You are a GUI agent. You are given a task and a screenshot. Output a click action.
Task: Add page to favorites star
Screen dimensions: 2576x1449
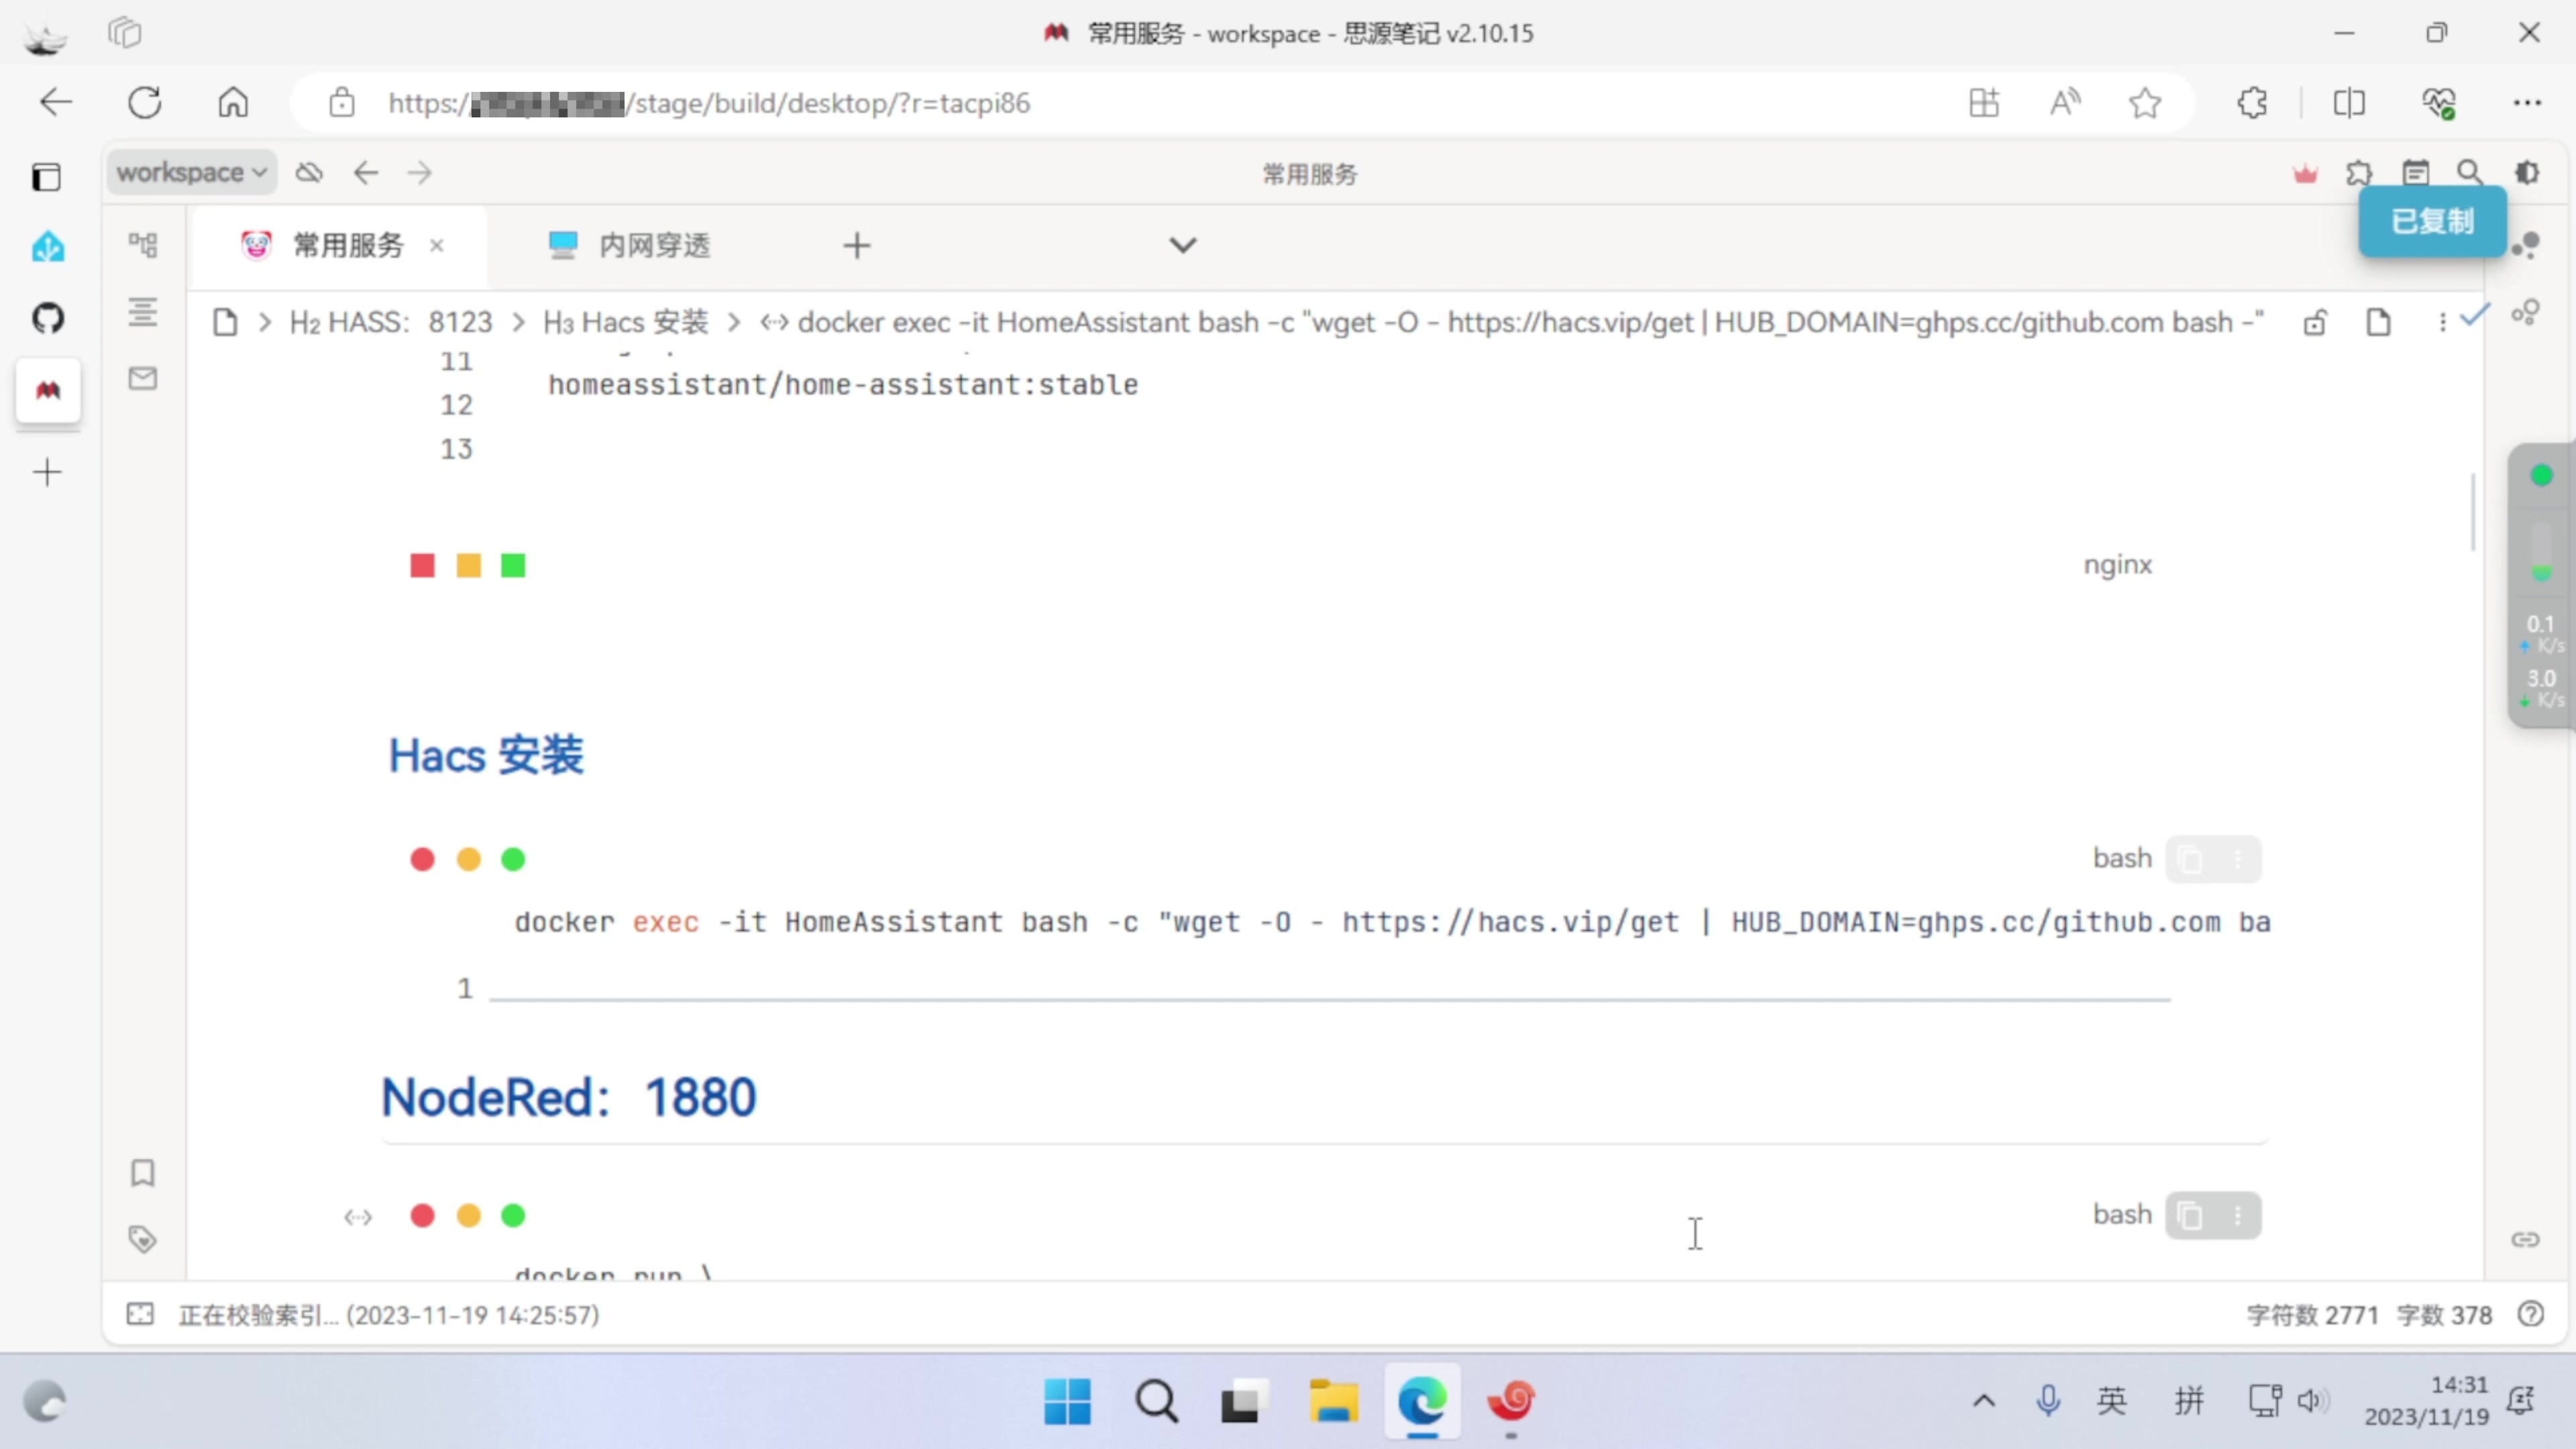click(x=2145, y=103)
